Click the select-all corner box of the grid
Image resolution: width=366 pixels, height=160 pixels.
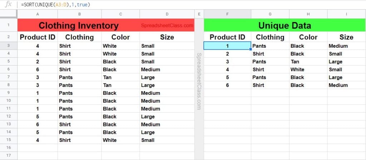(9, 14)
